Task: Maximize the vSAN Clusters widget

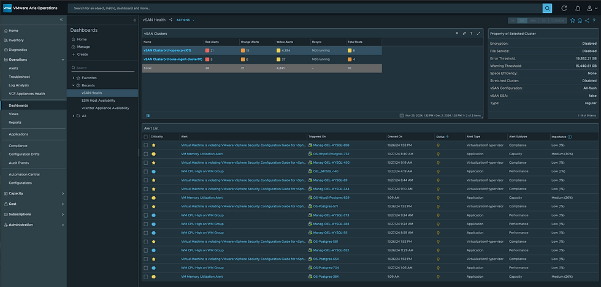Action: point(478,33)
